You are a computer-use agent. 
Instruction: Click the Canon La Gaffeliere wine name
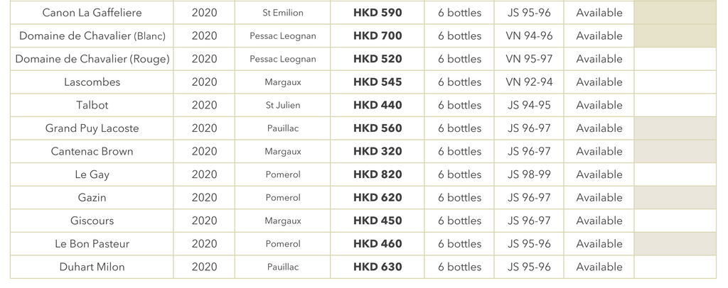[x=92, y=13]
